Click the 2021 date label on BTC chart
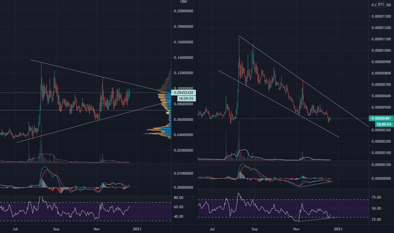This screenshot has width=394, height=233. (x=338, y=229)
